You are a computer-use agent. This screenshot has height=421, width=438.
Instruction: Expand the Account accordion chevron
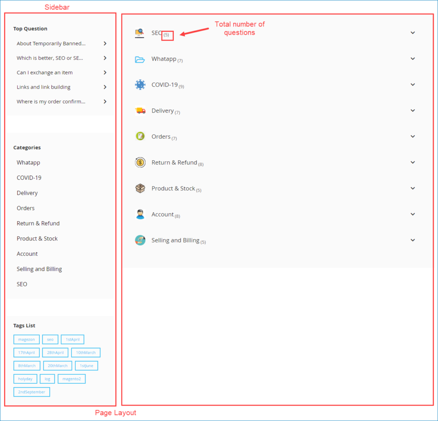pyautogui.click(x=413, y=214)
